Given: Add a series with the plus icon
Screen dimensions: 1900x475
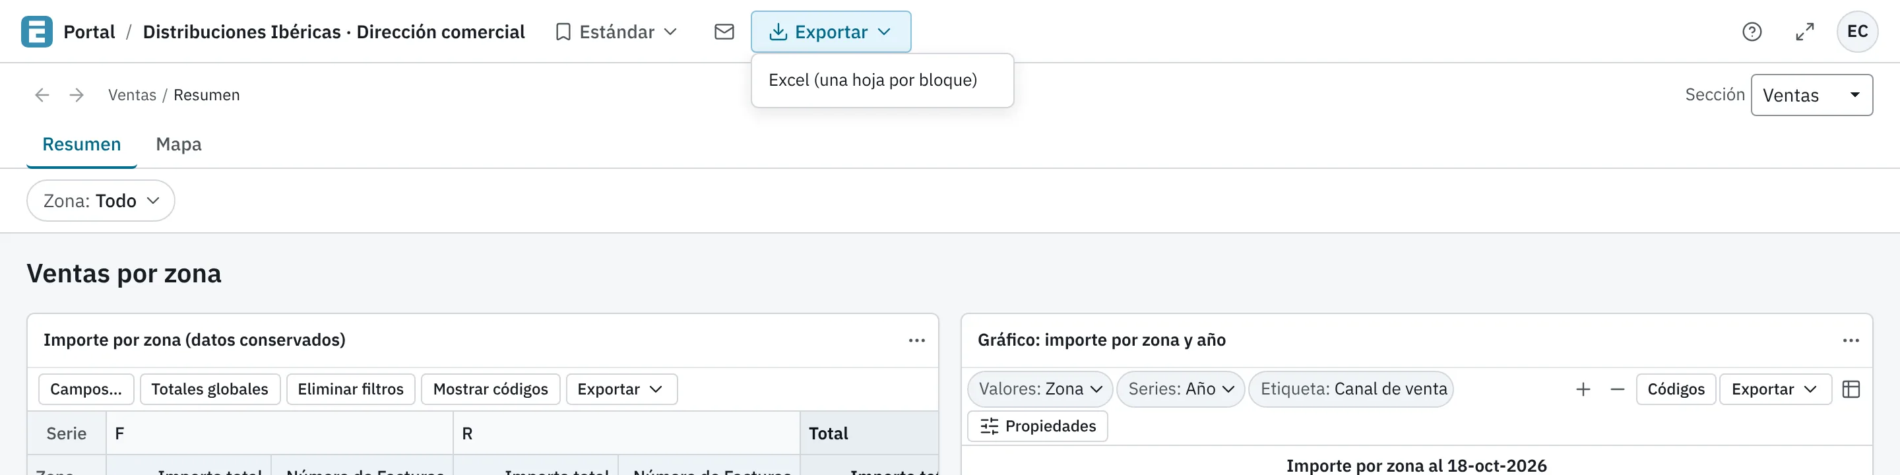Looking at the screenshot, I should [x=1583, y=389].
